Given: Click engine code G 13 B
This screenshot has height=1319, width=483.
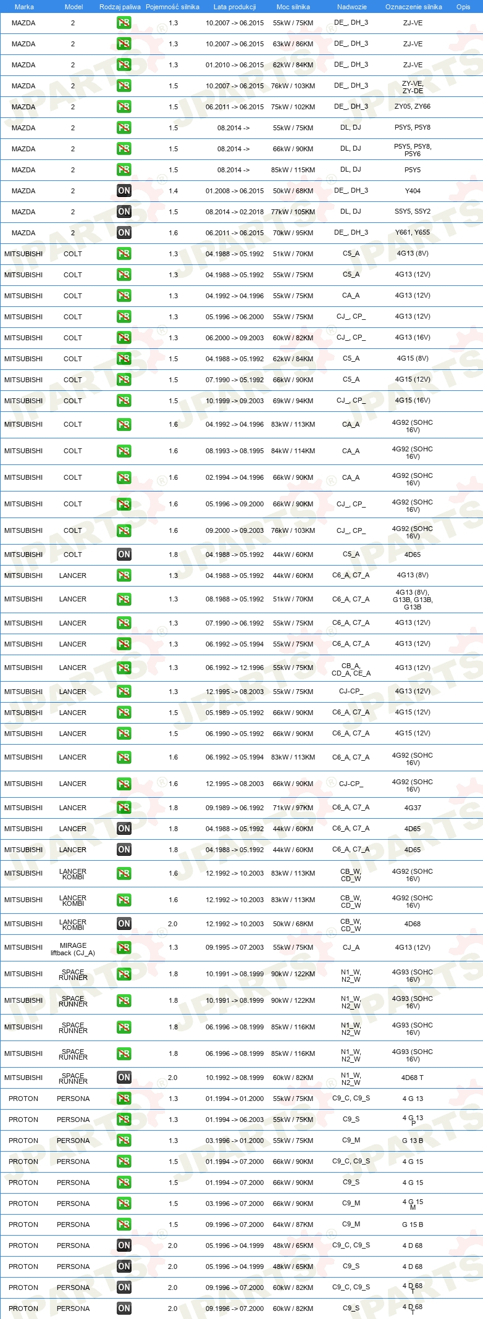Looking at the screenshot, I should tap(413, 1141).
